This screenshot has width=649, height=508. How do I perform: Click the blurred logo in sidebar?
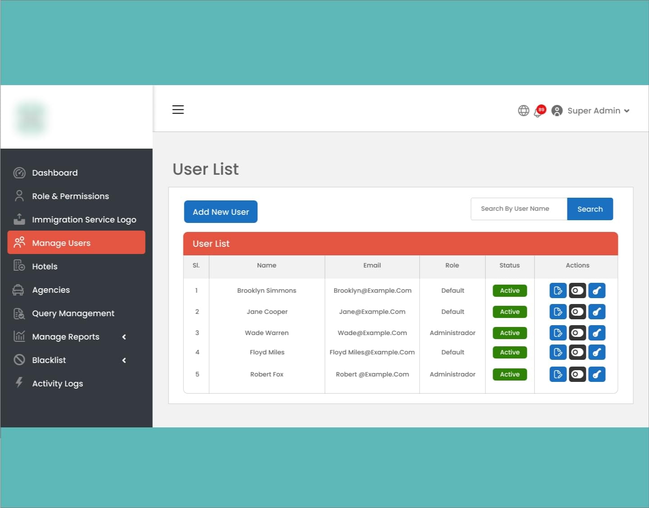[x=31, y=118]
